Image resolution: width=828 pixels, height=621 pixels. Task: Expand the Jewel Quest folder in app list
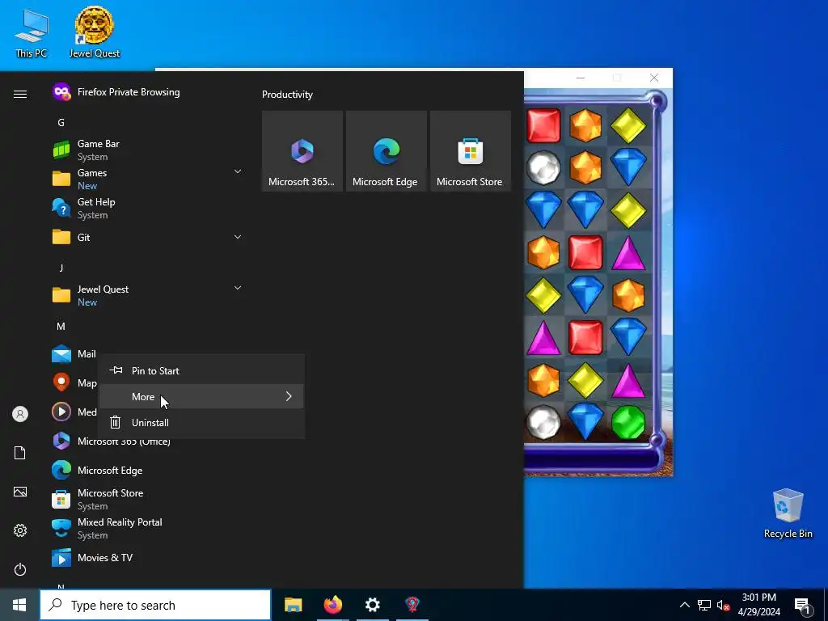coord(238,288)
